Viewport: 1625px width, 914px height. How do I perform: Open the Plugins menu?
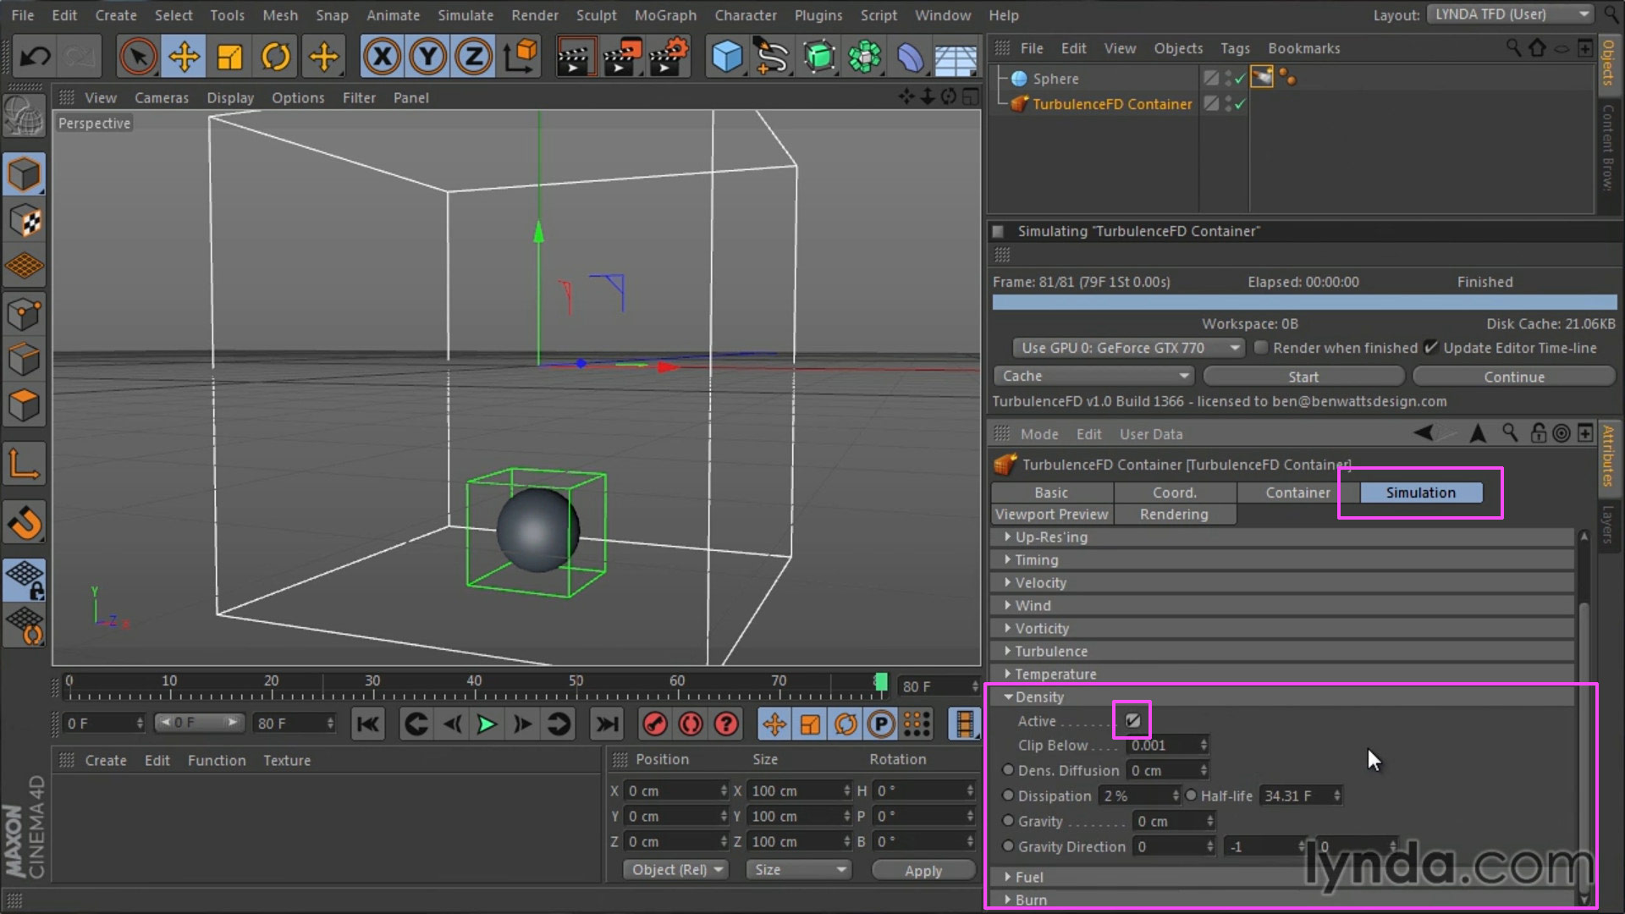pos(818,15)
